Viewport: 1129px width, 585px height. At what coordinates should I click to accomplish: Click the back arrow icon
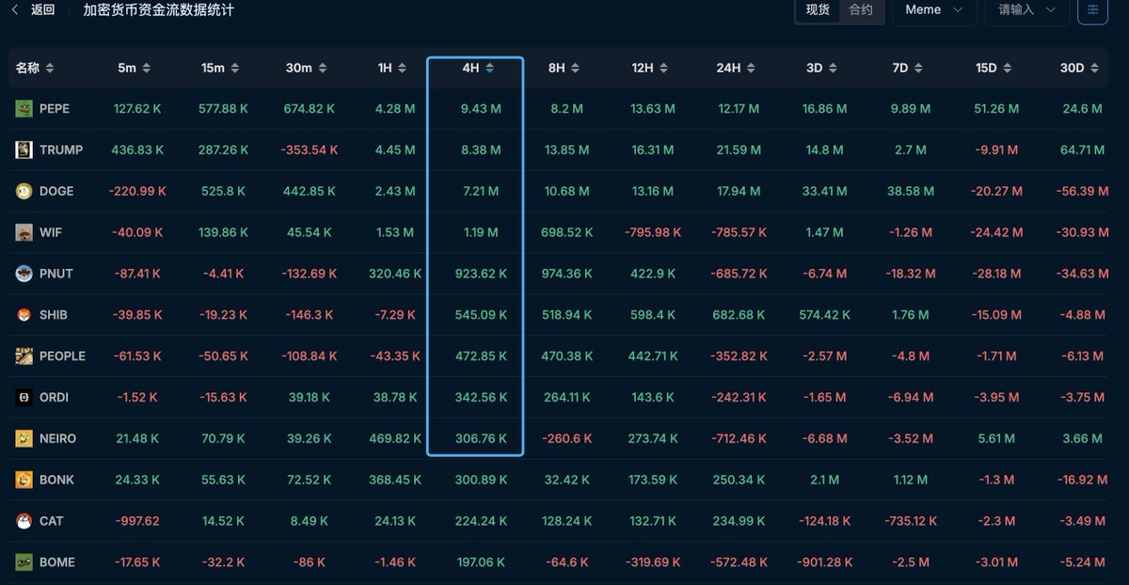point(14,9)
